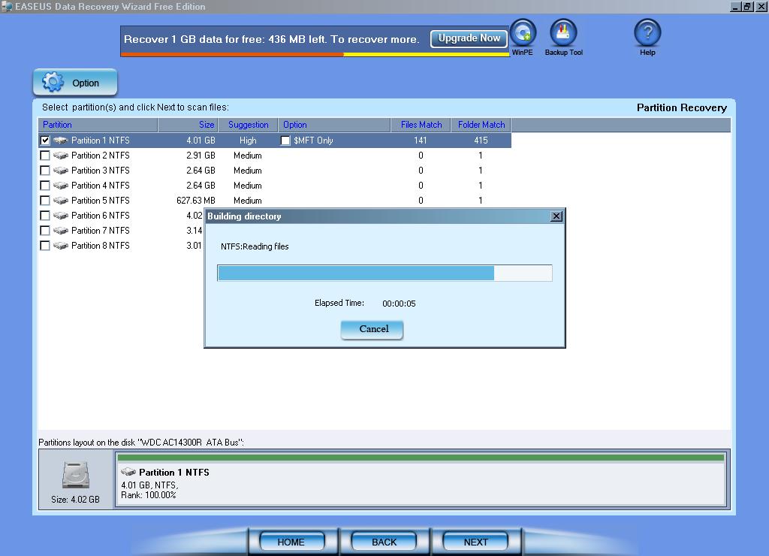
Task: Click the EASEUS app icon in title bar
Action: point(7,6)
